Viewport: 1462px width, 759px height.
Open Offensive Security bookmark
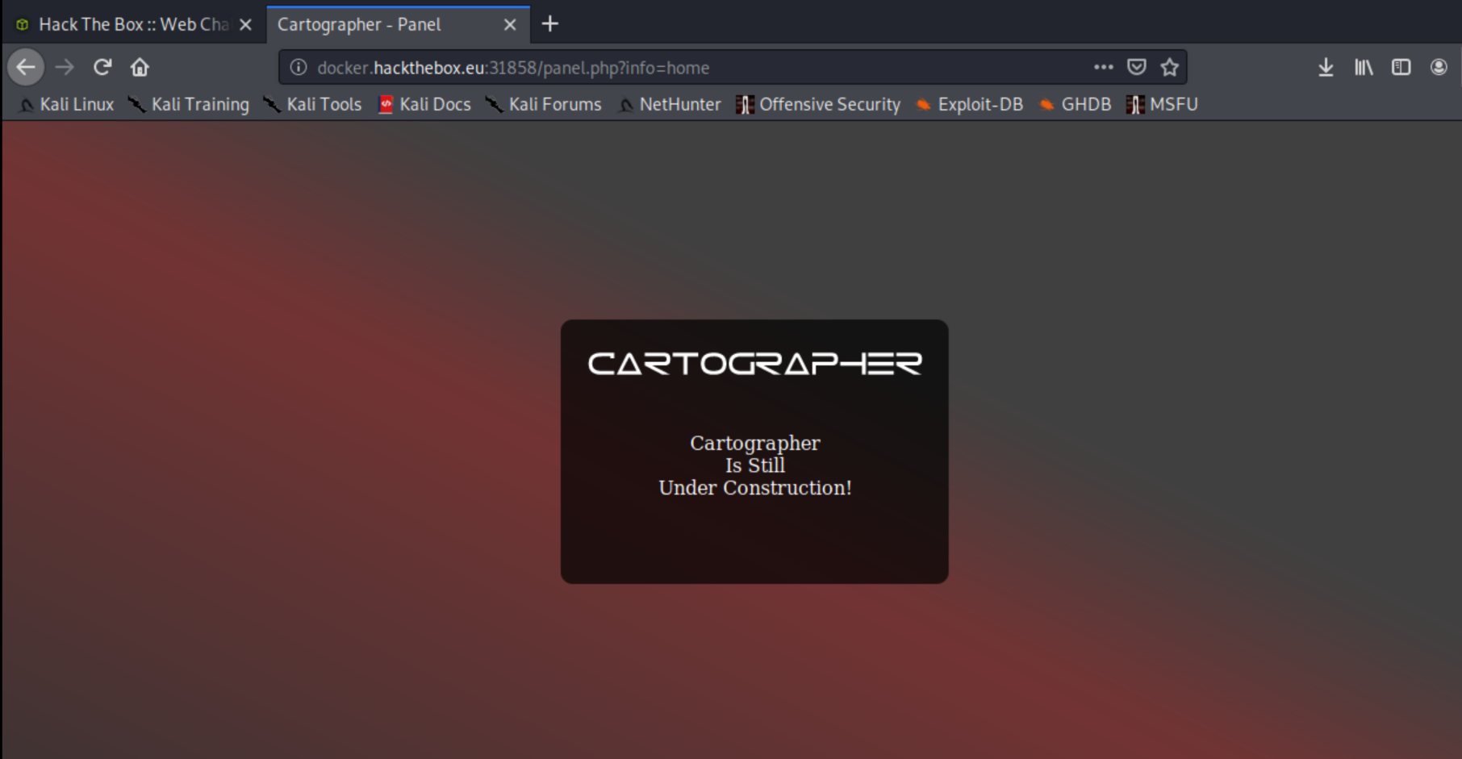coord(819,104)
